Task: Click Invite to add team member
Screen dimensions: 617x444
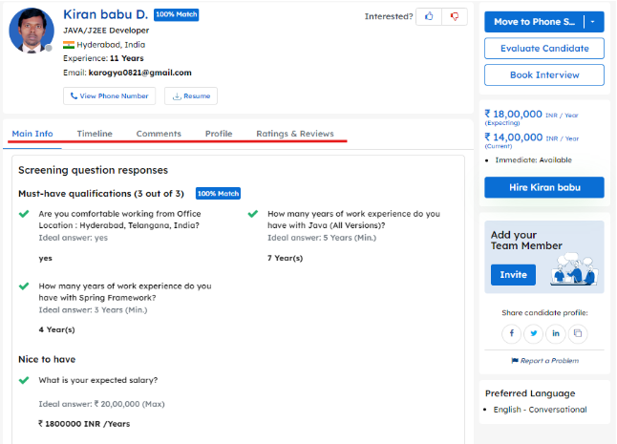Action: point(513,274)
